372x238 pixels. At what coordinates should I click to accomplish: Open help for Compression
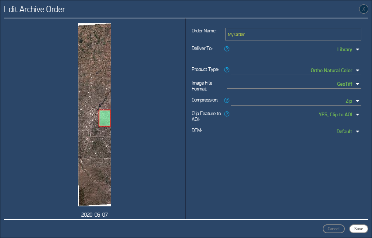(x=227, y=100)
